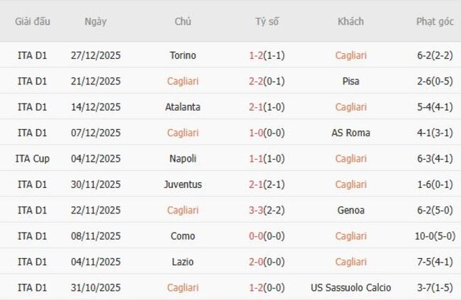Click the Torino home team link
461x300 pixels.
coord(183,55)
